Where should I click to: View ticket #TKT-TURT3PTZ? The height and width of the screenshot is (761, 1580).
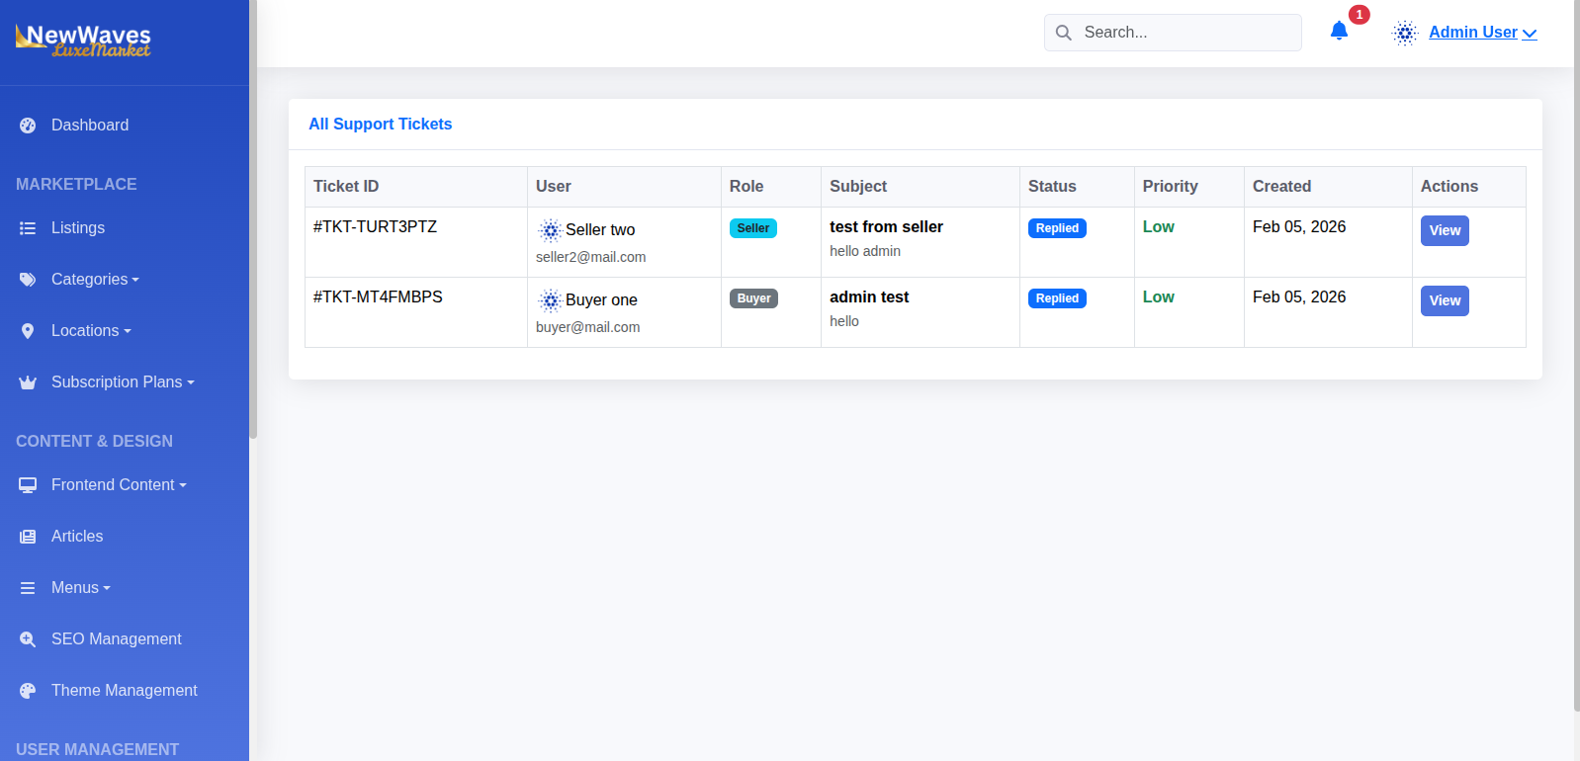(1445, 230)
